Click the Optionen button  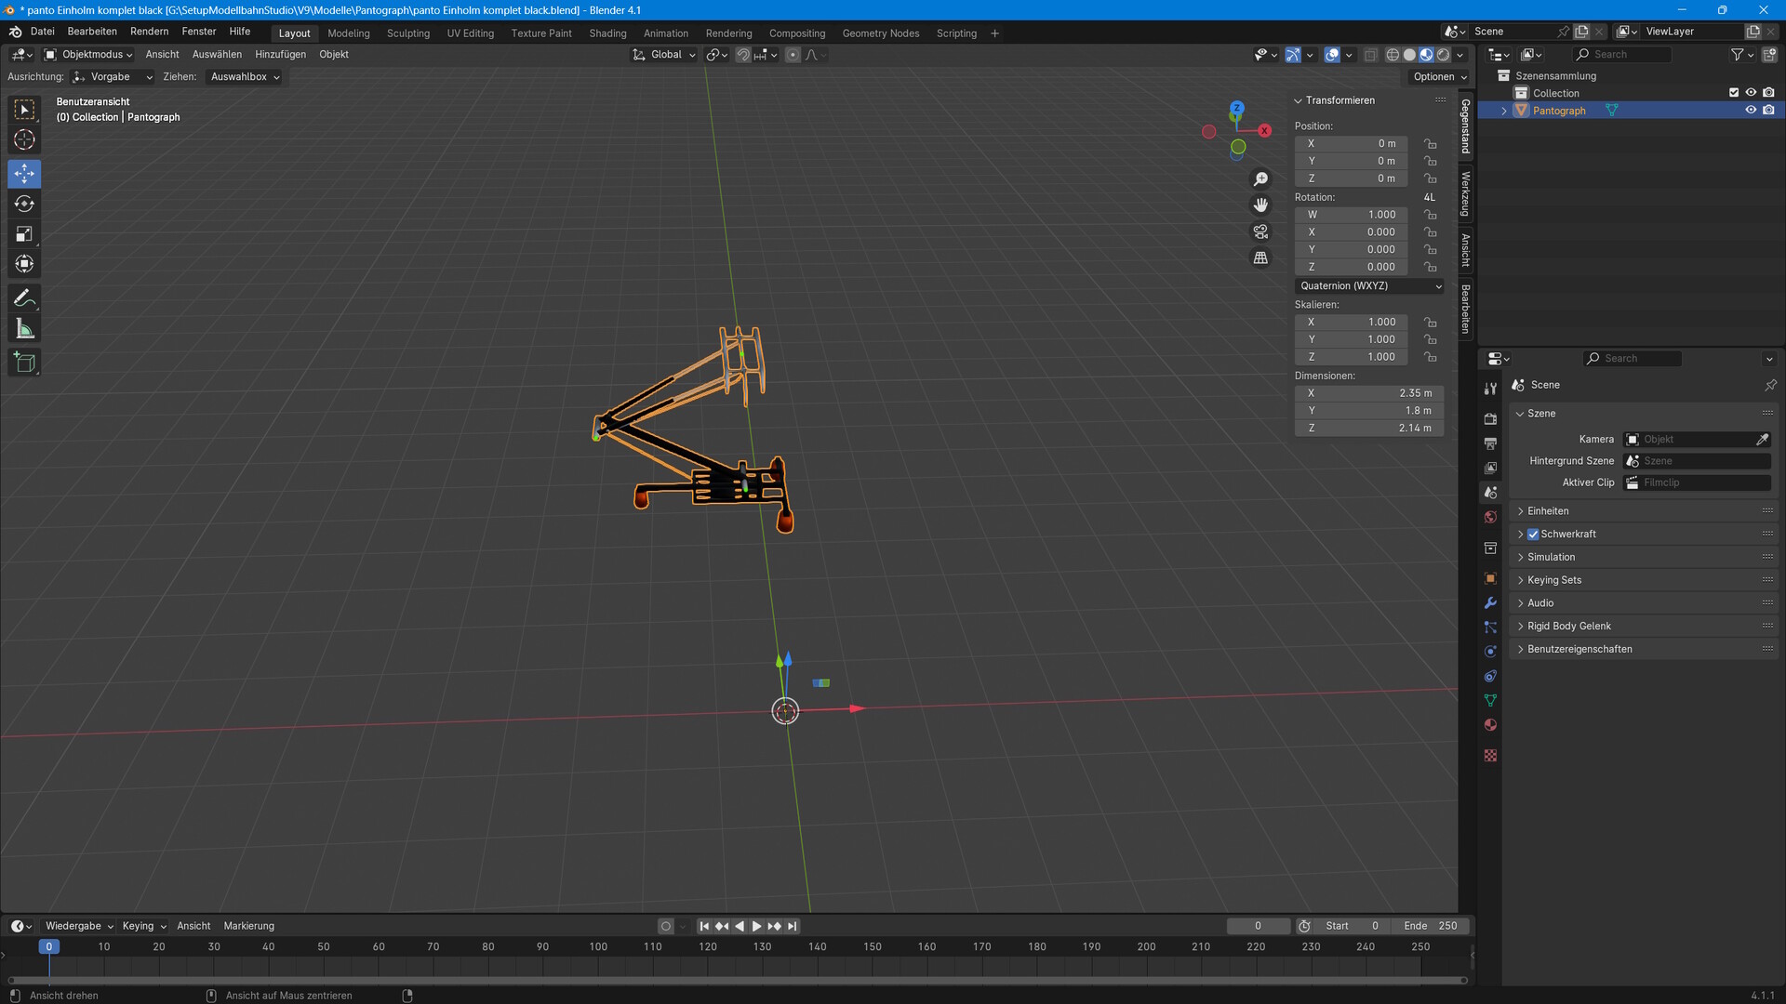click(x=1438, y=77)
